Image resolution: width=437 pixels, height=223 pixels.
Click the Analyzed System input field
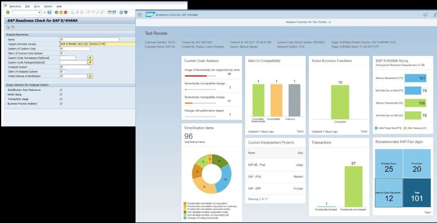(x=75, y=67)
